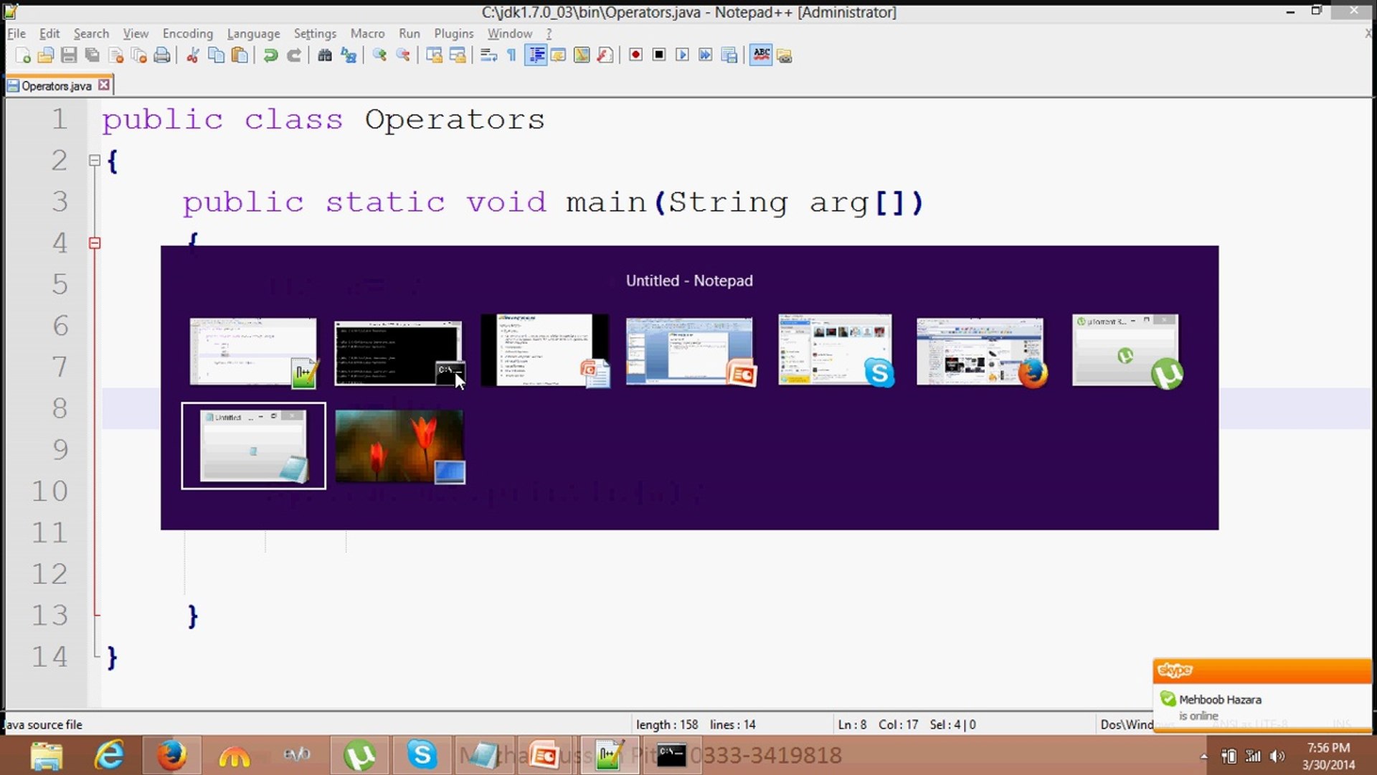1377x775 pixels.
Task: Select the Untitled Notepad thumbnail
Action: click(x=253, y=445)
